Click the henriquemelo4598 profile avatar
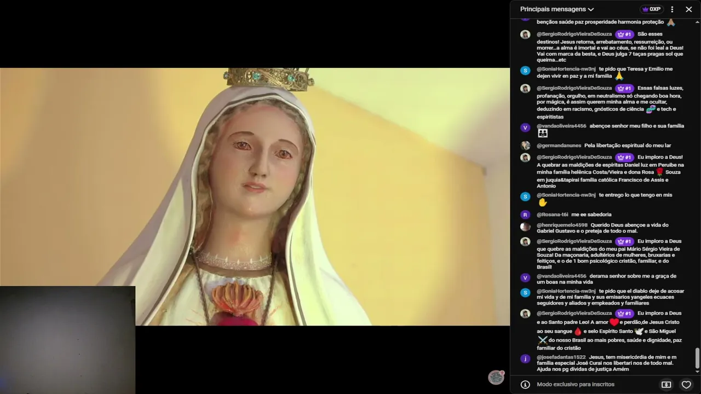The width and height of the screenshot is (701, 394). 525,226
